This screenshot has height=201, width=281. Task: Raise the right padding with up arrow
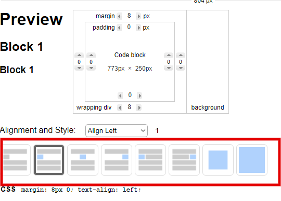point(169,55)
